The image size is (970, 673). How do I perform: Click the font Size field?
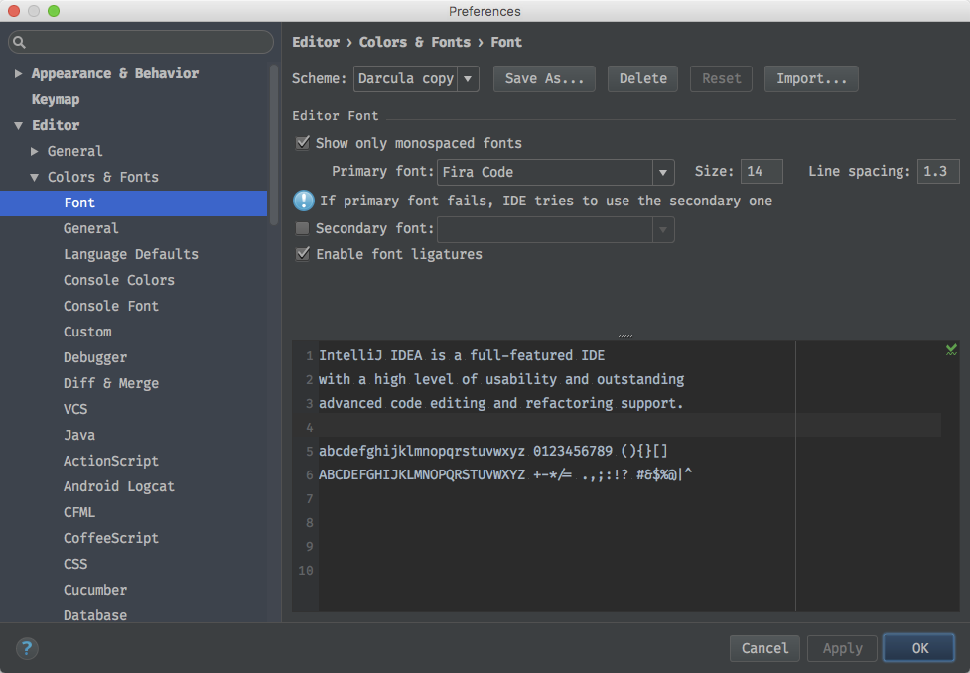click(762, 172)
